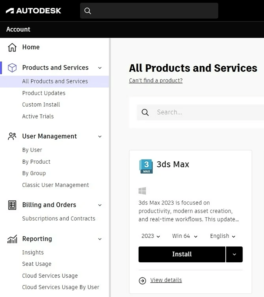
Task: Click the Home house icon
Action: click(x=12, y=47)
